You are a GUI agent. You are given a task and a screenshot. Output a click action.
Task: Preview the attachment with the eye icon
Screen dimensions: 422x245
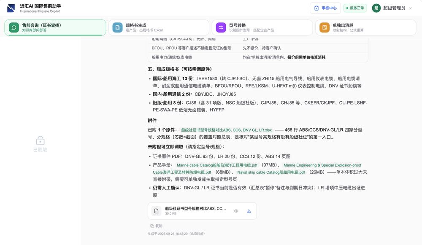click(x=236, y=211)
